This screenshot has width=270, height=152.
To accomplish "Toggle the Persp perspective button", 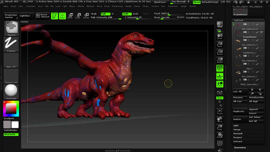I will tap(220, 68).
